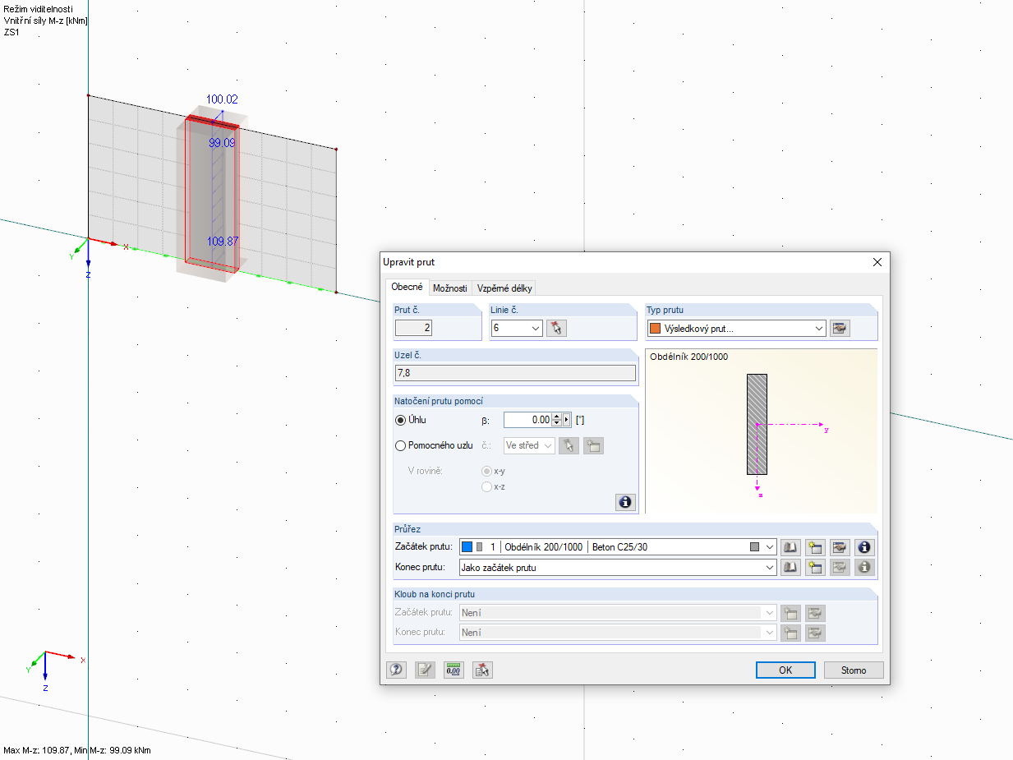Click the Uzel č. field showing 7,8
The image size is (1013, 760).
click(x=515, y=373)
